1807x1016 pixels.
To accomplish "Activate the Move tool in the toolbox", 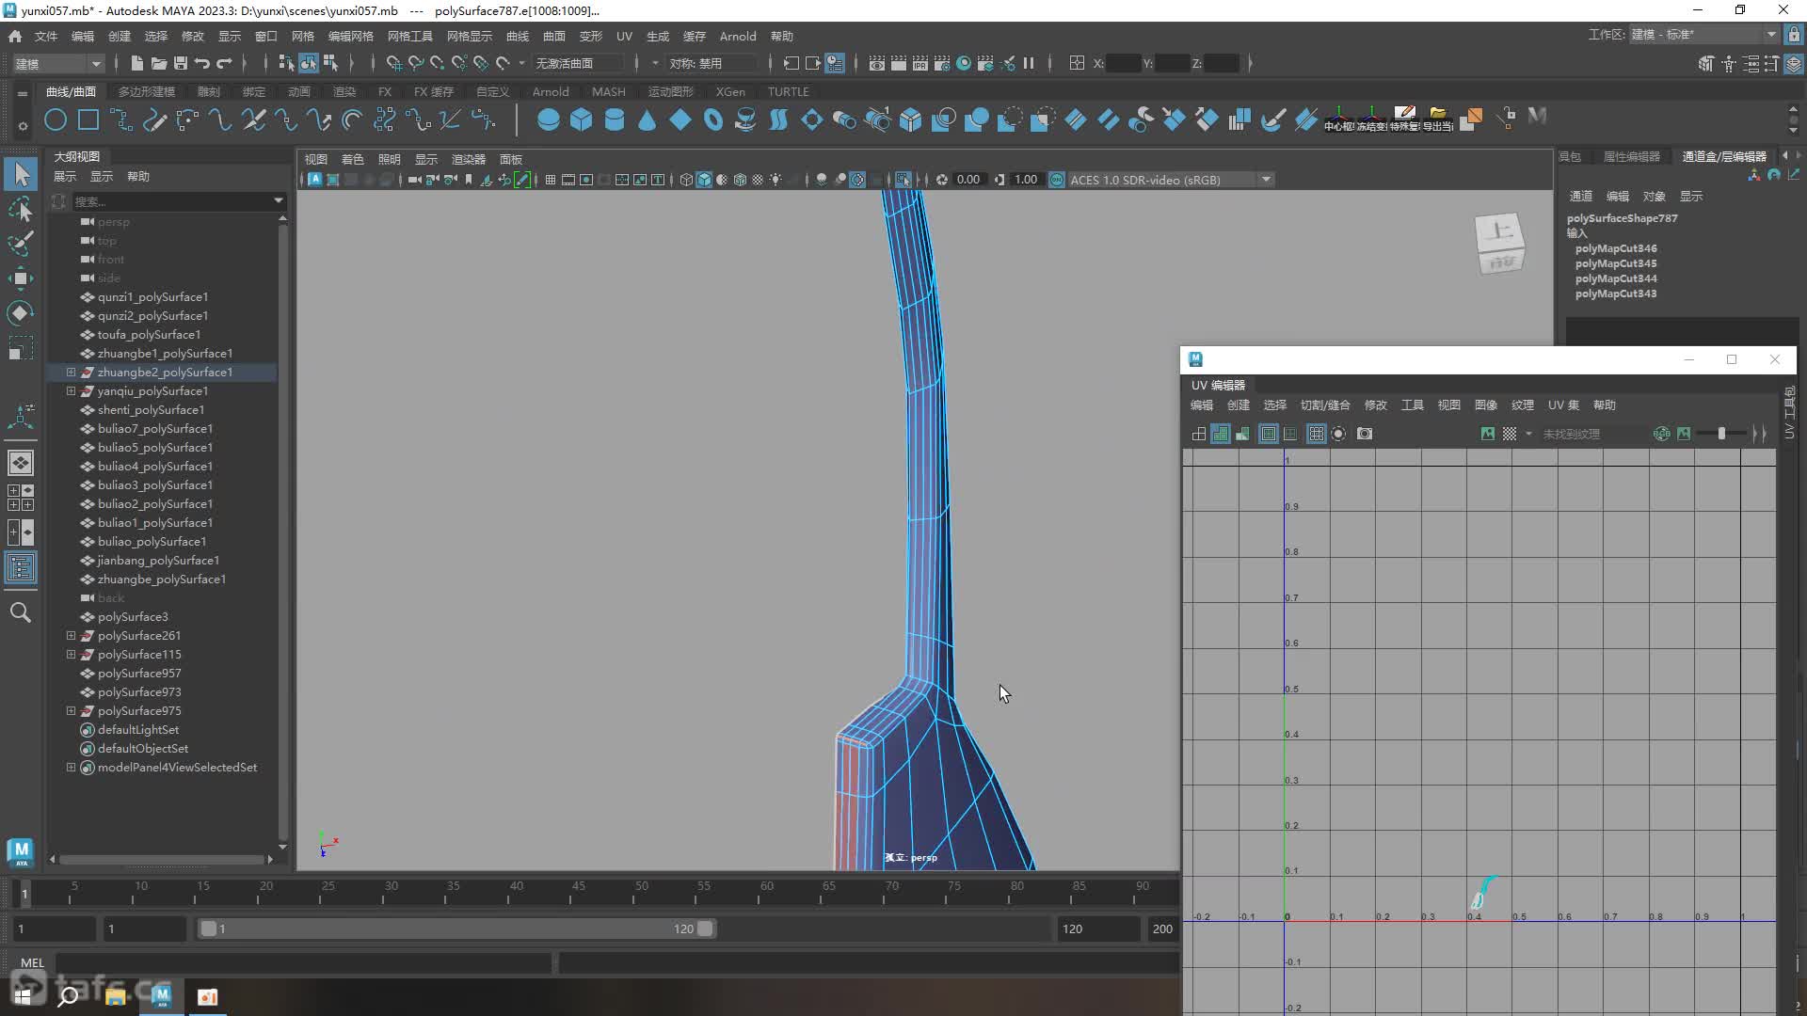I will [x=21, y=278].
